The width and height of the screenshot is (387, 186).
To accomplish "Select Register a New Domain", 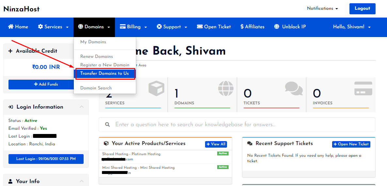I will (105, 65).
